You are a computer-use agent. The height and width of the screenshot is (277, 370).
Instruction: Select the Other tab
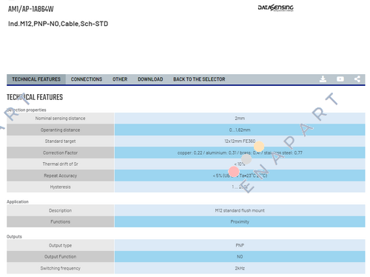point(120,79)
